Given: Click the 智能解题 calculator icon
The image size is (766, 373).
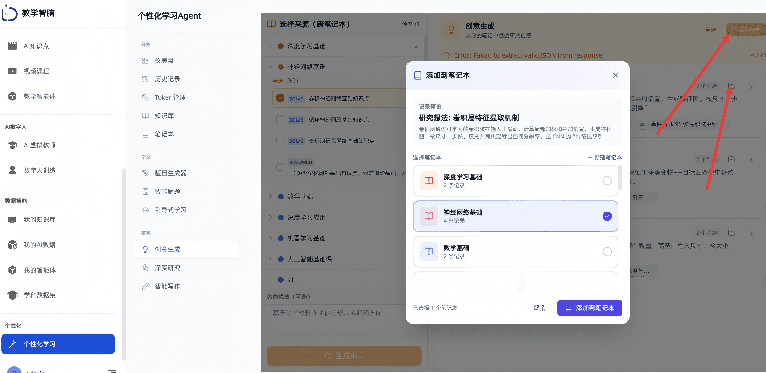Looking at the screenshot, I should pyautogui.click(x=145, y=192).
